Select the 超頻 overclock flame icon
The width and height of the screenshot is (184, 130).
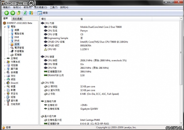tap(12, 44)
